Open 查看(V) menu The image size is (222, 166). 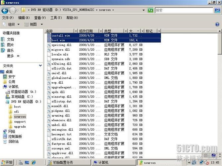coord(40,18)
